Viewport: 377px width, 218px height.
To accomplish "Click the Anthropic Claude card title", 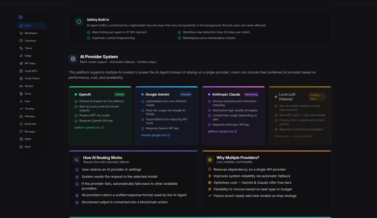I will pyautogui.click(x=226, y=94).
